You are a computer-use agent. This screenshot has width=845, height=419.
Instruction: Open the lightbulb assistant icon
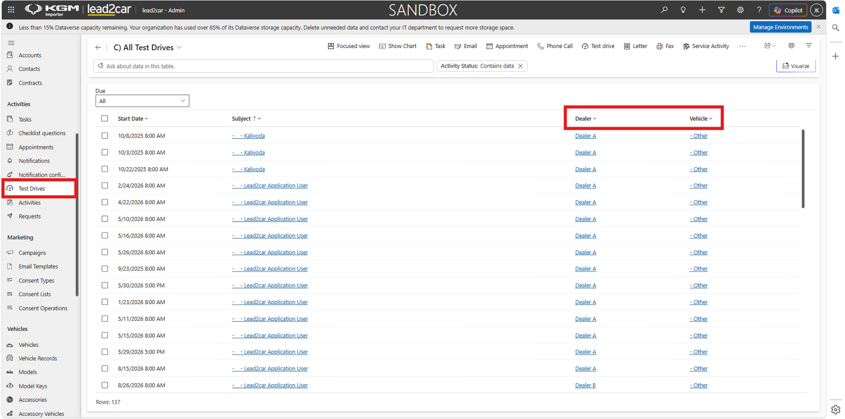tap(683, 10)
